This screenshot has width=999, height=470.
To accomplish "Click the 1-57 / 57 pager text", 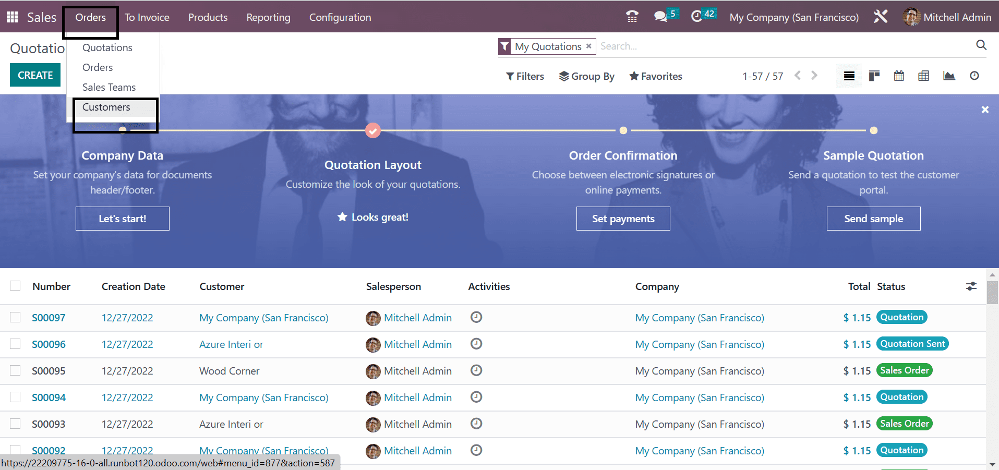I will pos(763,76).
